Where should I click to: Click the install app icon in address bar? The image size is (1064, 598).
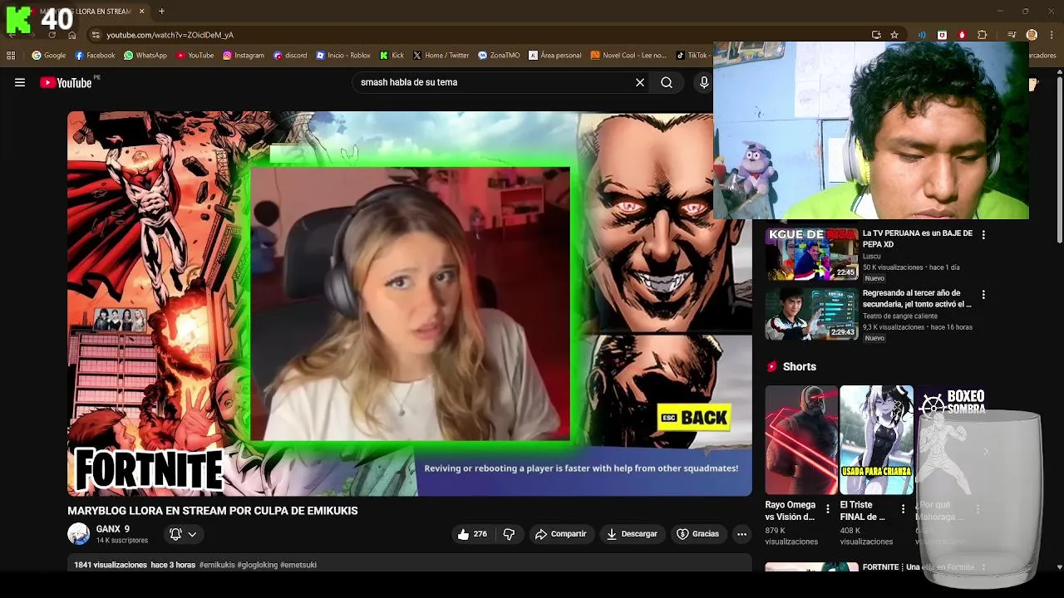point(876,35)
